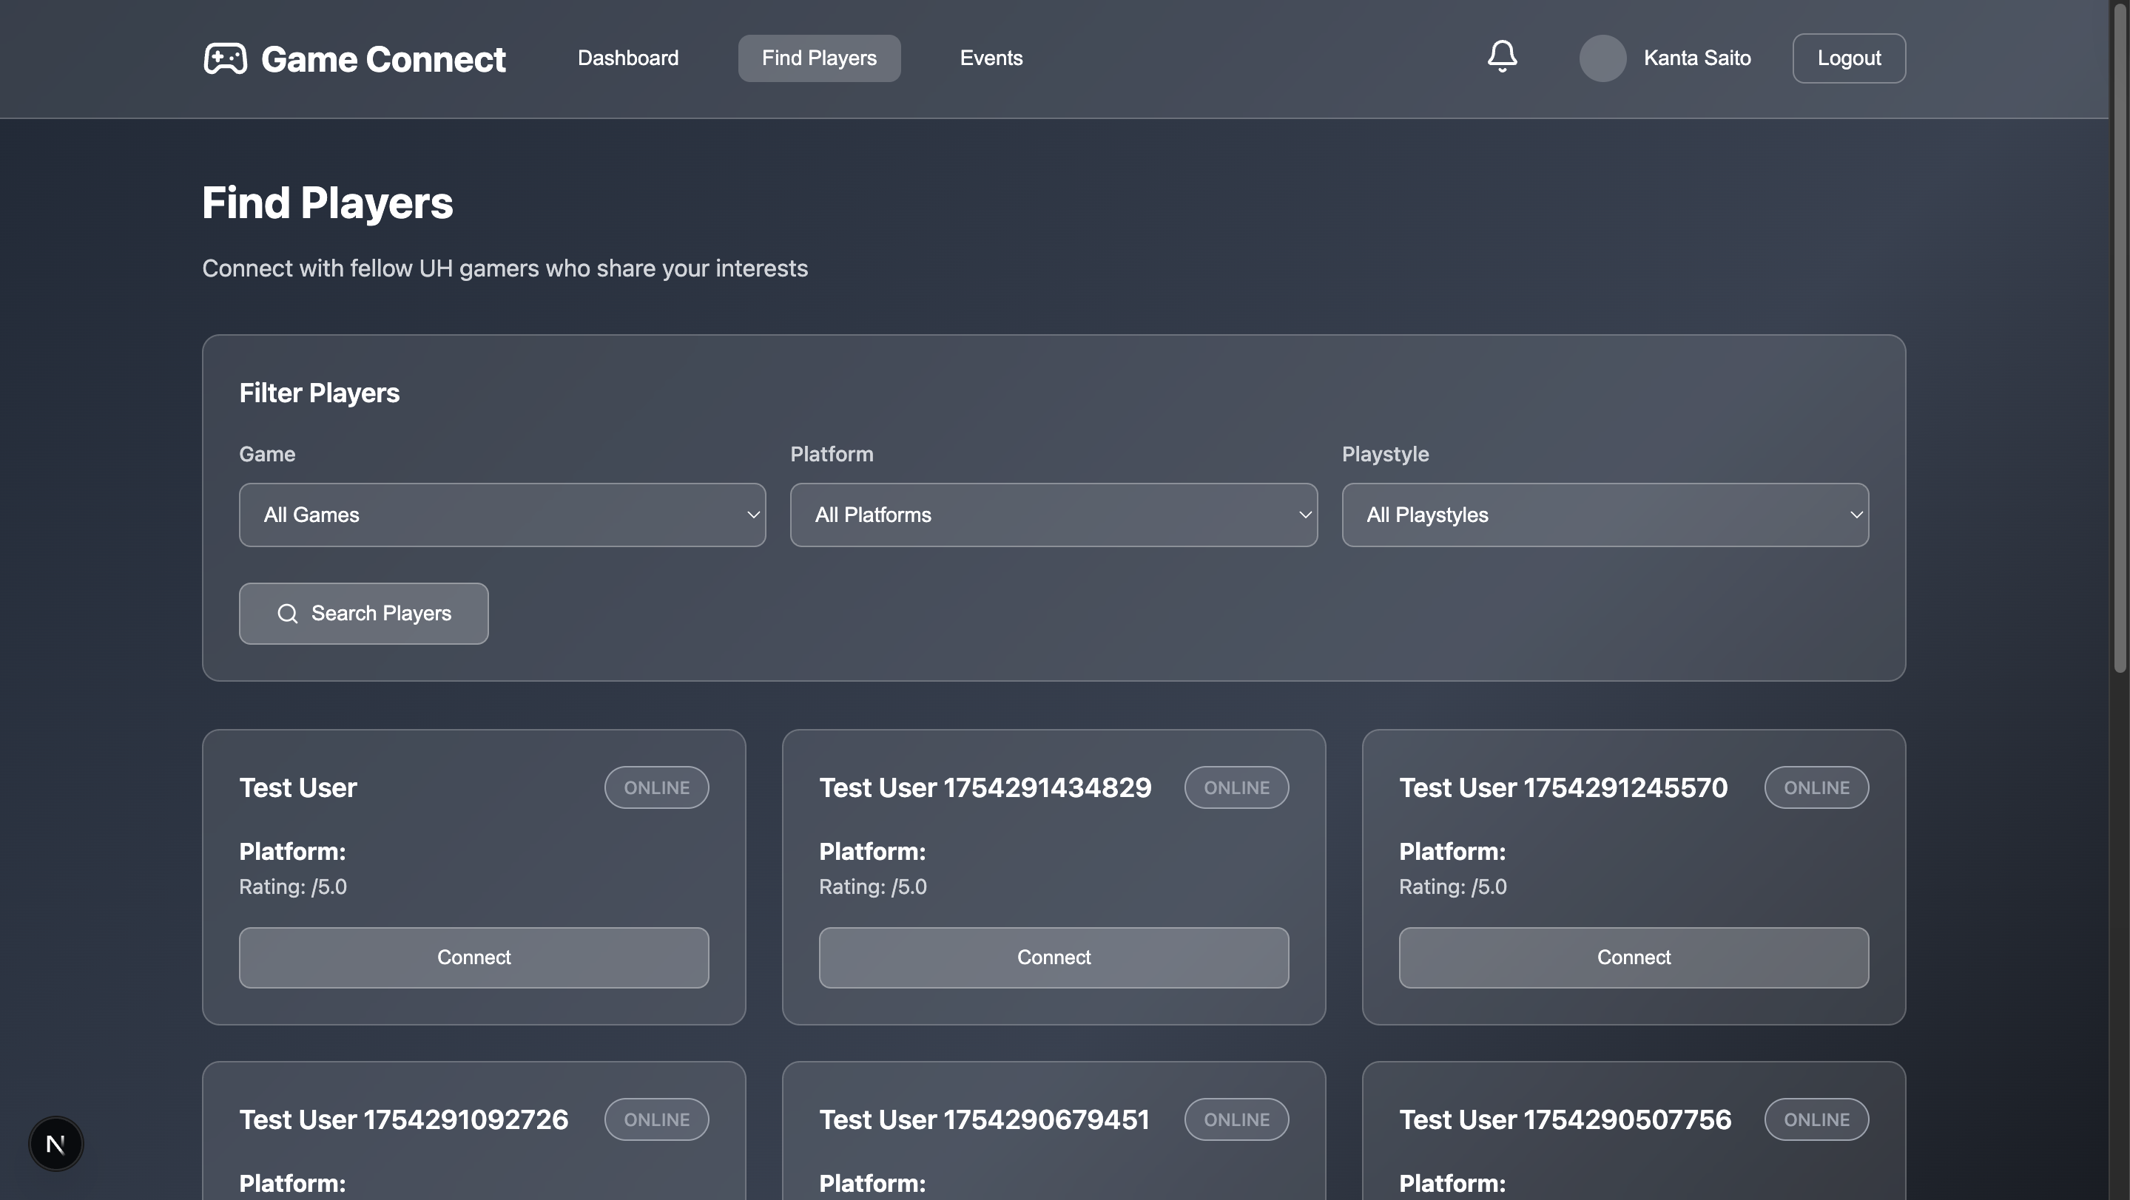The image size is (2130, 1200).
Task: Click ONLINE badge for Test User 1754291434829
Action: pyautogui.click(x=1236, y=787)
